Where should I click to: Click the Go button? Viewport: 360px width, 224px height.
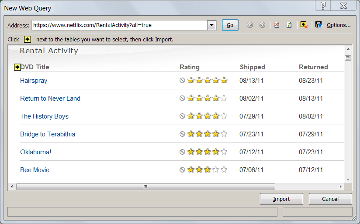[230, 25]
